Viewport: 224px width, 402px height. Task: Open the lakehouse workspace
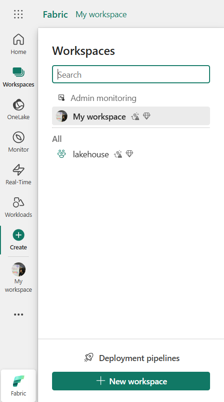(x=131, y=154)
